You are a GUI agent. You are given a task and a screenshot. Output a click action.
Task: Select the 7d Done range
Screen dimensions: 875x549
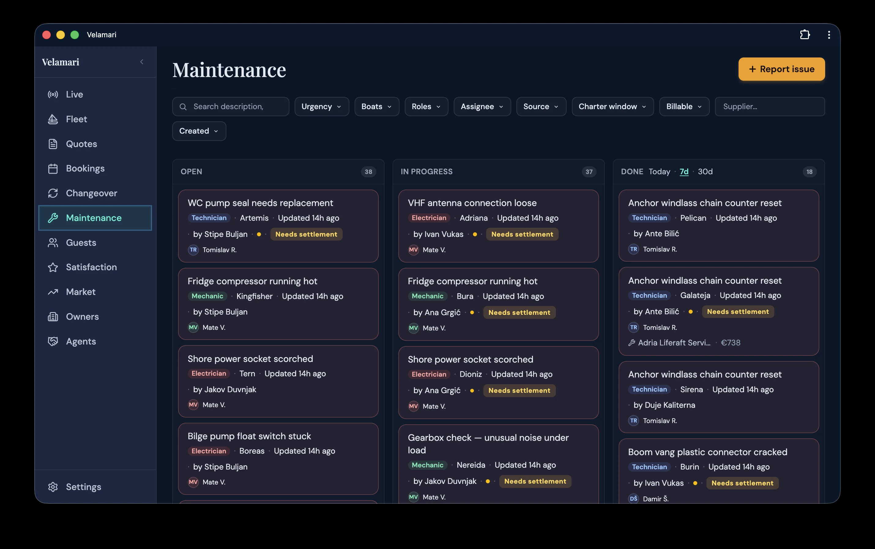coord(684,172)
